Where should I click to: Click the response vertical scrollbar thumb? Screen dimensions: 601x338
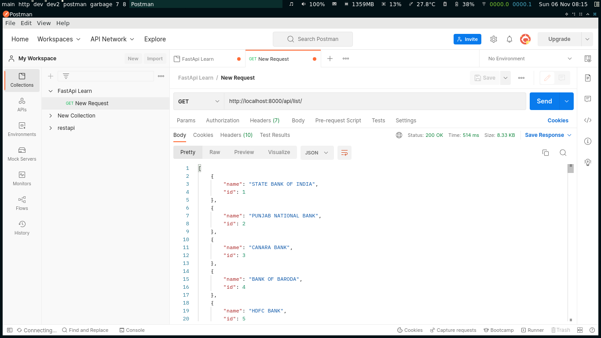pos(571,169)
